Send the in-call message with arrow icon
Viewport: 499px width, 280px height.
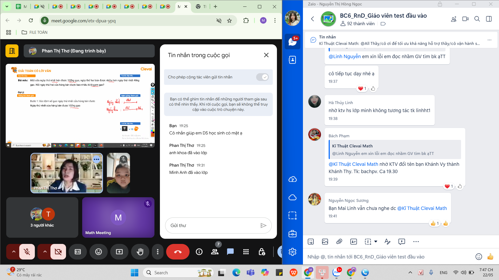coord(263,226)
